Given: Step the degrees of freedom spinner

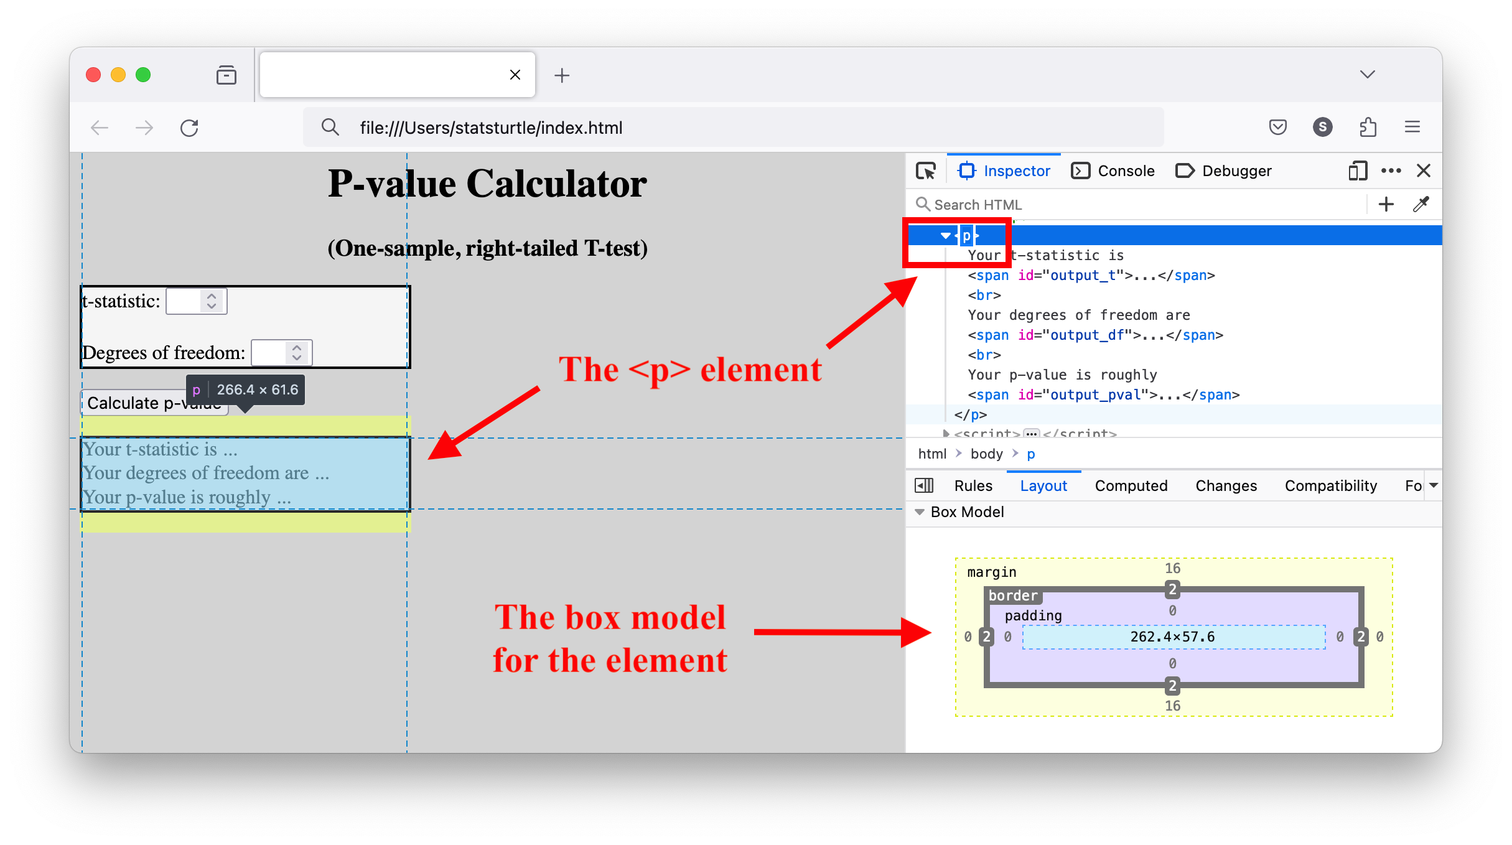Looking at the screenshot, I should tap(297, 353).
